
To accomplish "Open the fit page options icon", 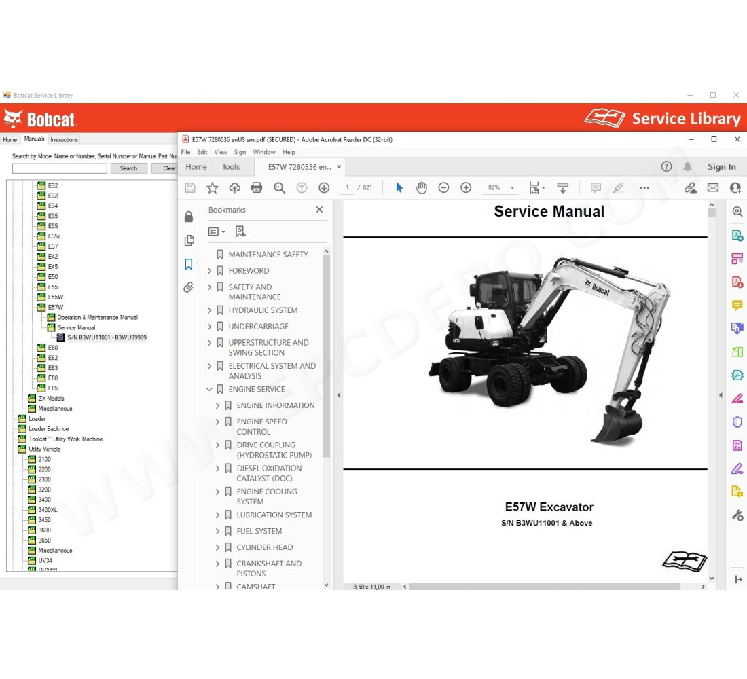I will click(x=536, y=187).
